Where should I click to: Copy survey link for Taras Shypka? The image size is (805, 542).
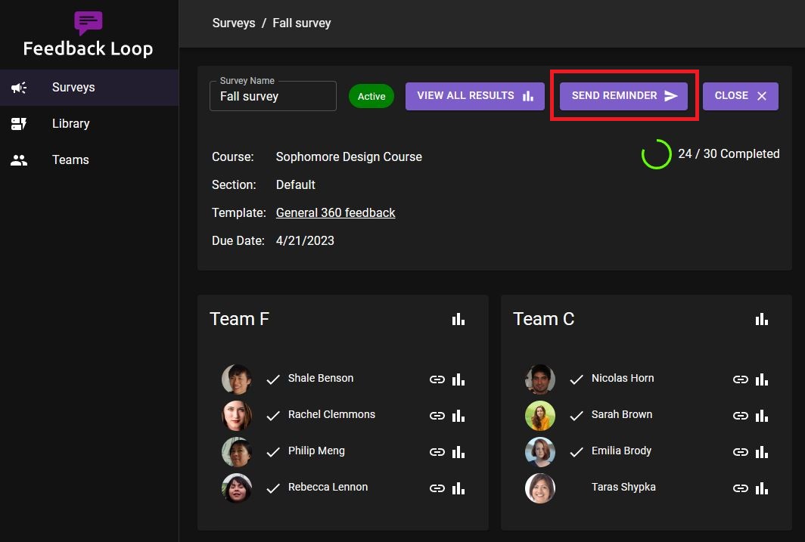[x=740, y=488]
